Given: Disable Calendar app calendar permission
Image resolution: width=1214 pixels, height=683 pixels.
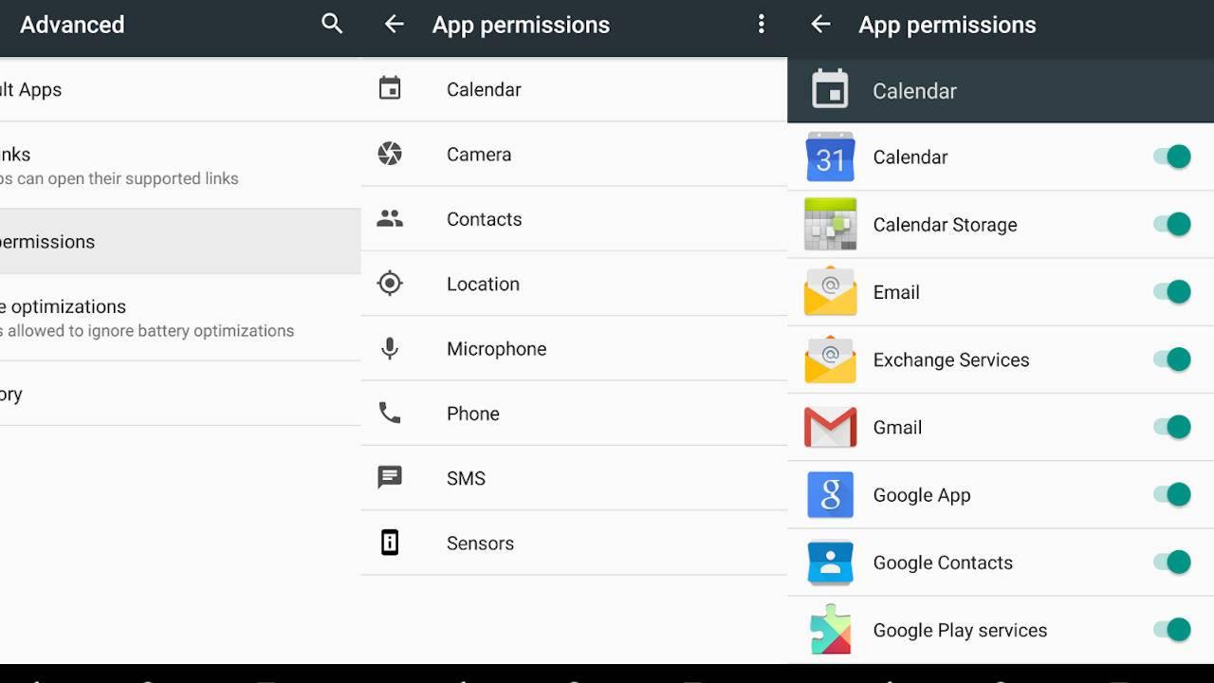Looking at the screenshot, I should (x=1172, y=157).
